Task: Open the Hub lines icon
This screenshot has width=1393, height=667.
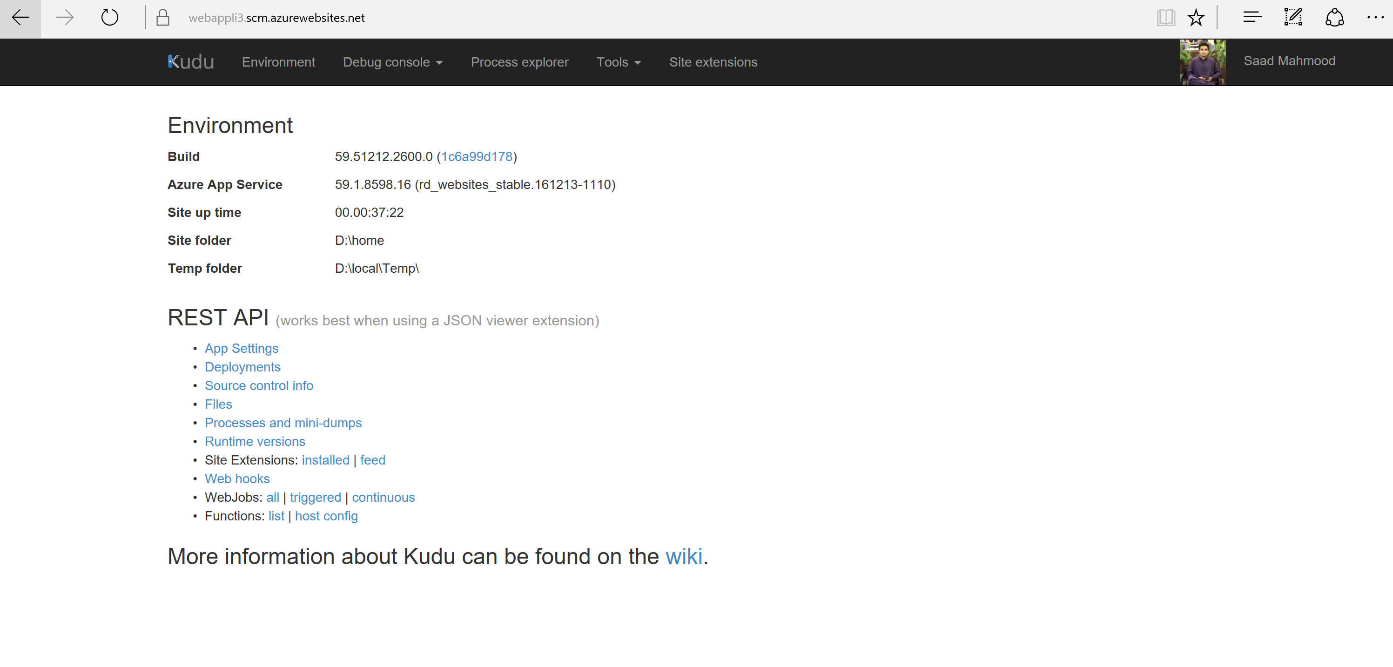Action: click(1252, 18)
